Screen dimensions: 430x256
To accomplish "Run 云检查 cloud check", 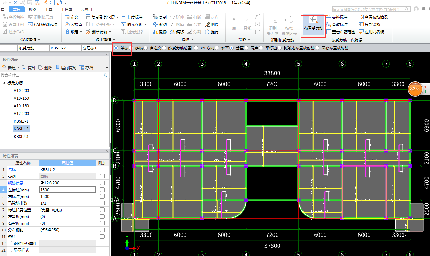I will point(74,24).
